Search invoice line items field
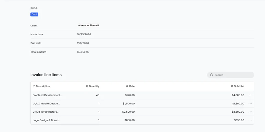This screenshot has width=265, height=132. point(231,75)
